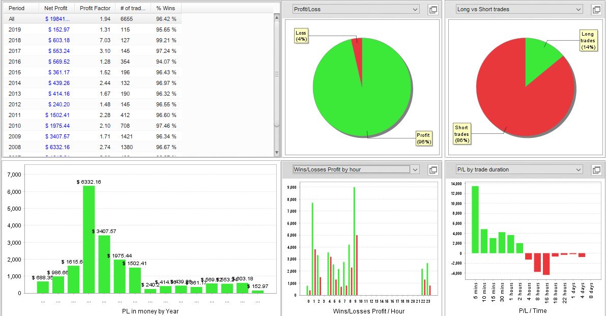Select the 2008 period row
Image resolution: width=606 pixels, height=316 pixels.
[x=93, y=147]
